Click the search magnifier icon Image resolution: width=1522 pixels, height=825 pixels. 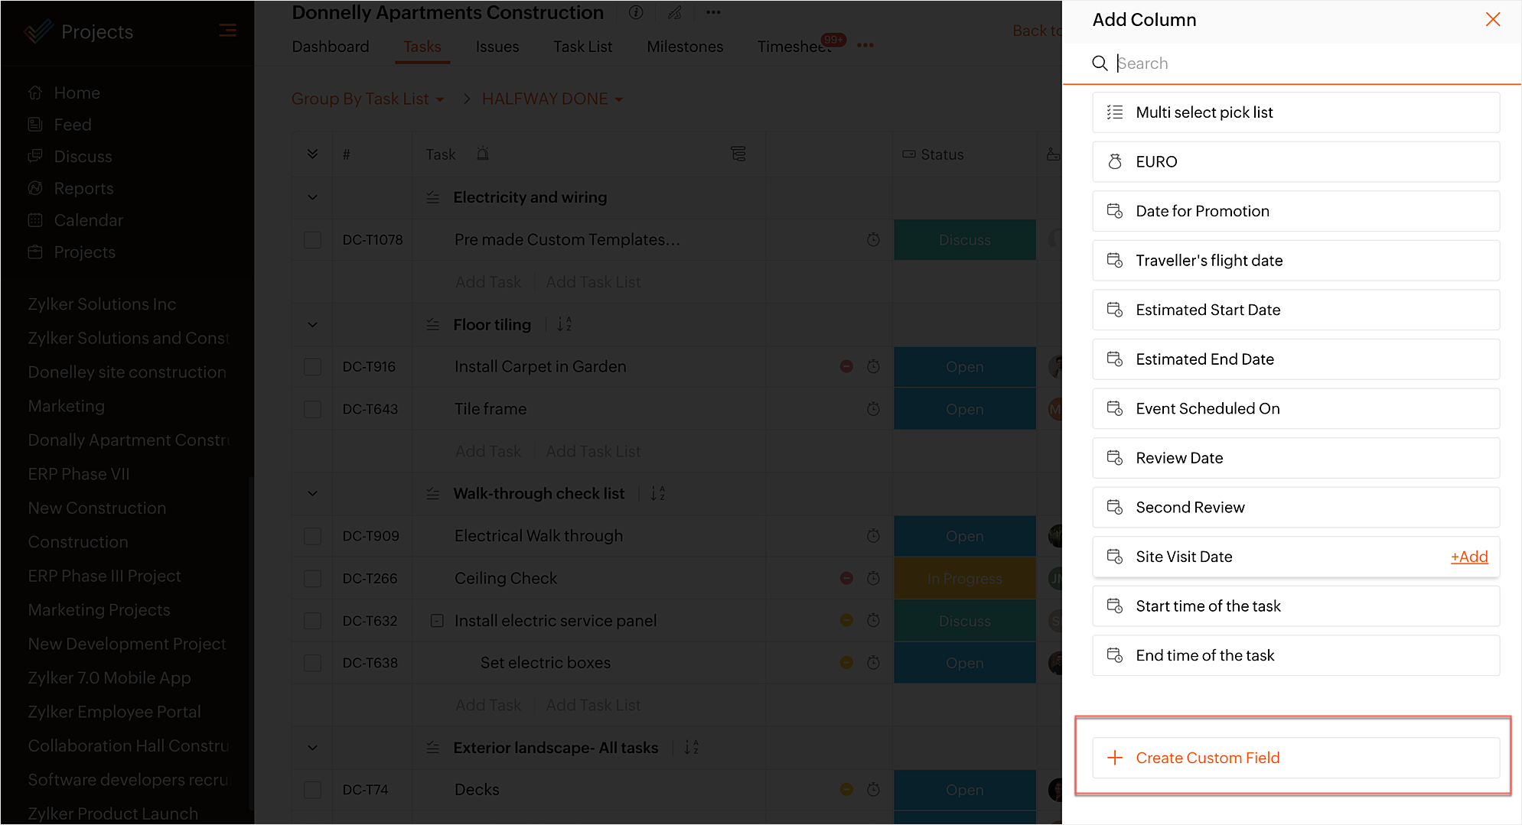point(1100,63)
